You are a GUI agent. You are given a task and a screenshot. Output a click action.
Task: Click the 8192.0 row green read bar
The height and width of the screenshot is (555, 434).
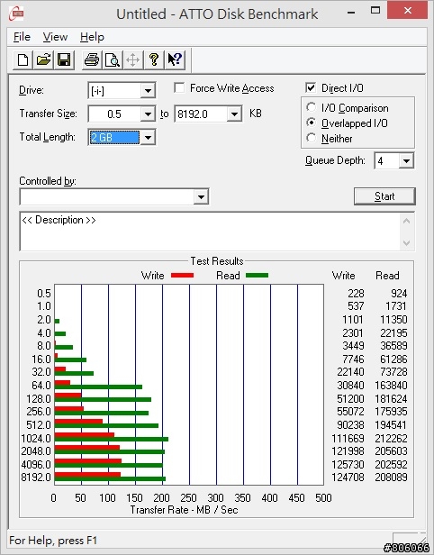pos(110,479)
